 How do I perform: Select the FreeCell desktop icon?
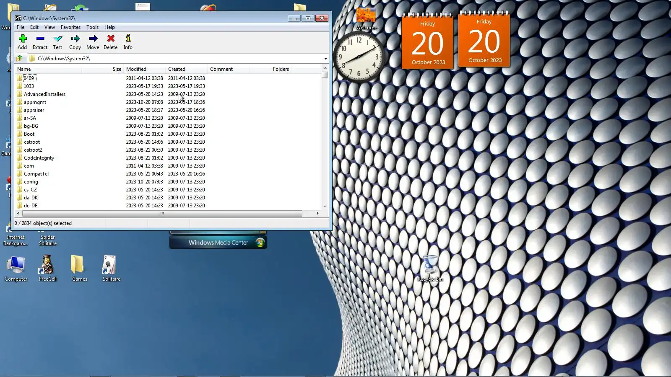pyautogui.click(x=48, y=269)
